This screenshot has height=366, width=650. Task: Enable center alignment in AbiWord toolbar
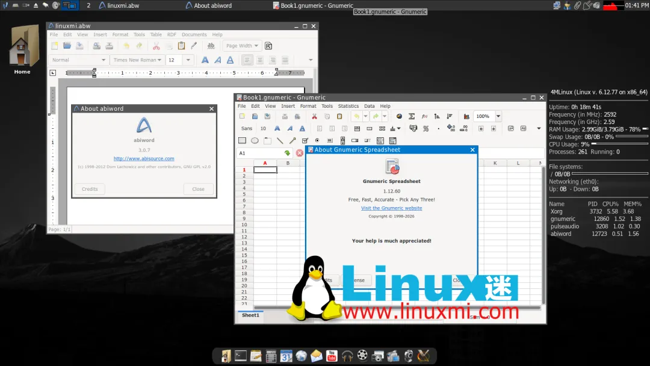[260, 60]
